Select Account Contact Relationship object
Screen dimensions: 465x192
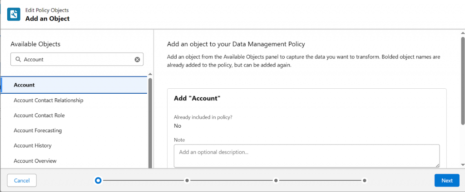(x=49, y=100)
